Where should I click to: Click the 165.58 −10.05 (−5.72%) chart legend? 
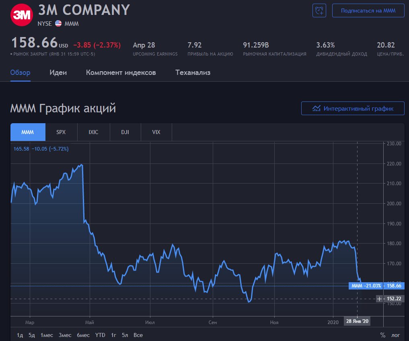click(41, 149)
